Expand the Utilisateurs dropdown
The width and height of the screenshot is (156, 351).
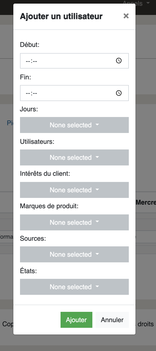(74, 157)
